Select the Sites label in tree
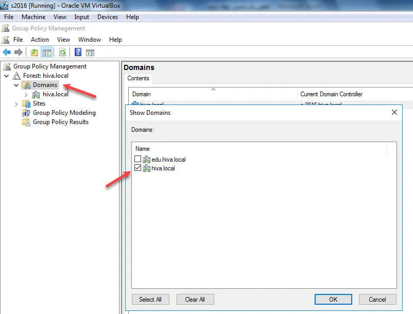Image resolution: width=413 pixels, height=314 pixels. pyautogui.click(x=39, y=103)
